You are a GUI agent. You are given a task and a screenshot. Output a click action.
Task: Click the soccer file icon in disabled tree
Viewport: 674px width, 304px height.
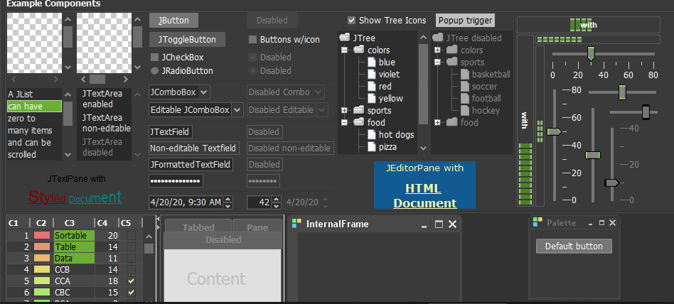click(x=465, y=87)
